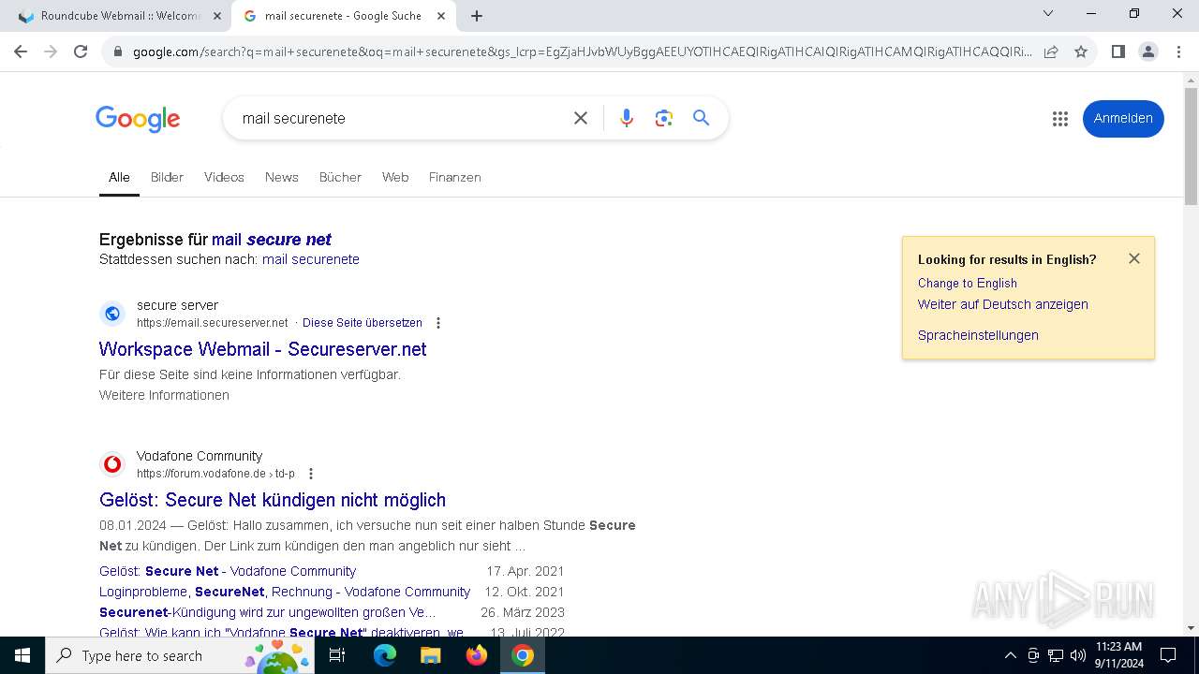Launch Microsoft Edge from the taskbar
This screenshot has width=1199, height=674.
tap(385, 655)
